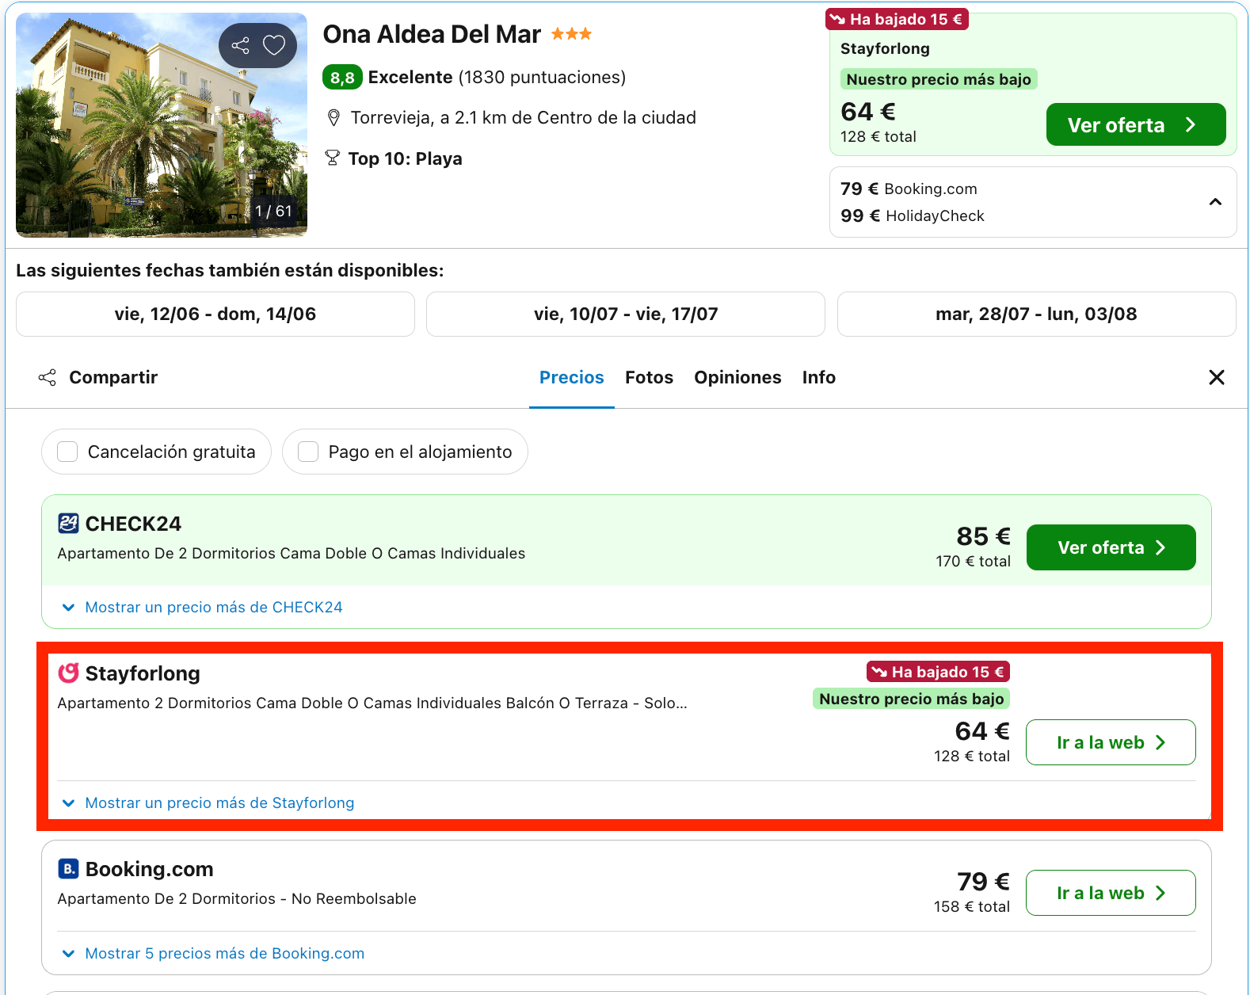Image resolution: width=1250 pixels, height=995 pixels.
Task: Click Top 10: Playa text
Action: click(x=406, y=158)
